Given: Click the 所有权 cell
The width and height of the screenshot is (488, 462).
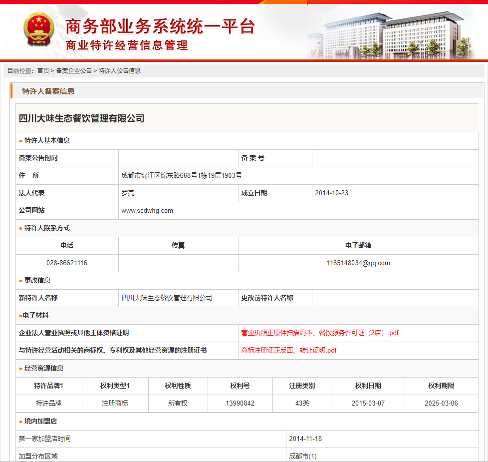Looking at the screenshot, I should click(178, 403).
